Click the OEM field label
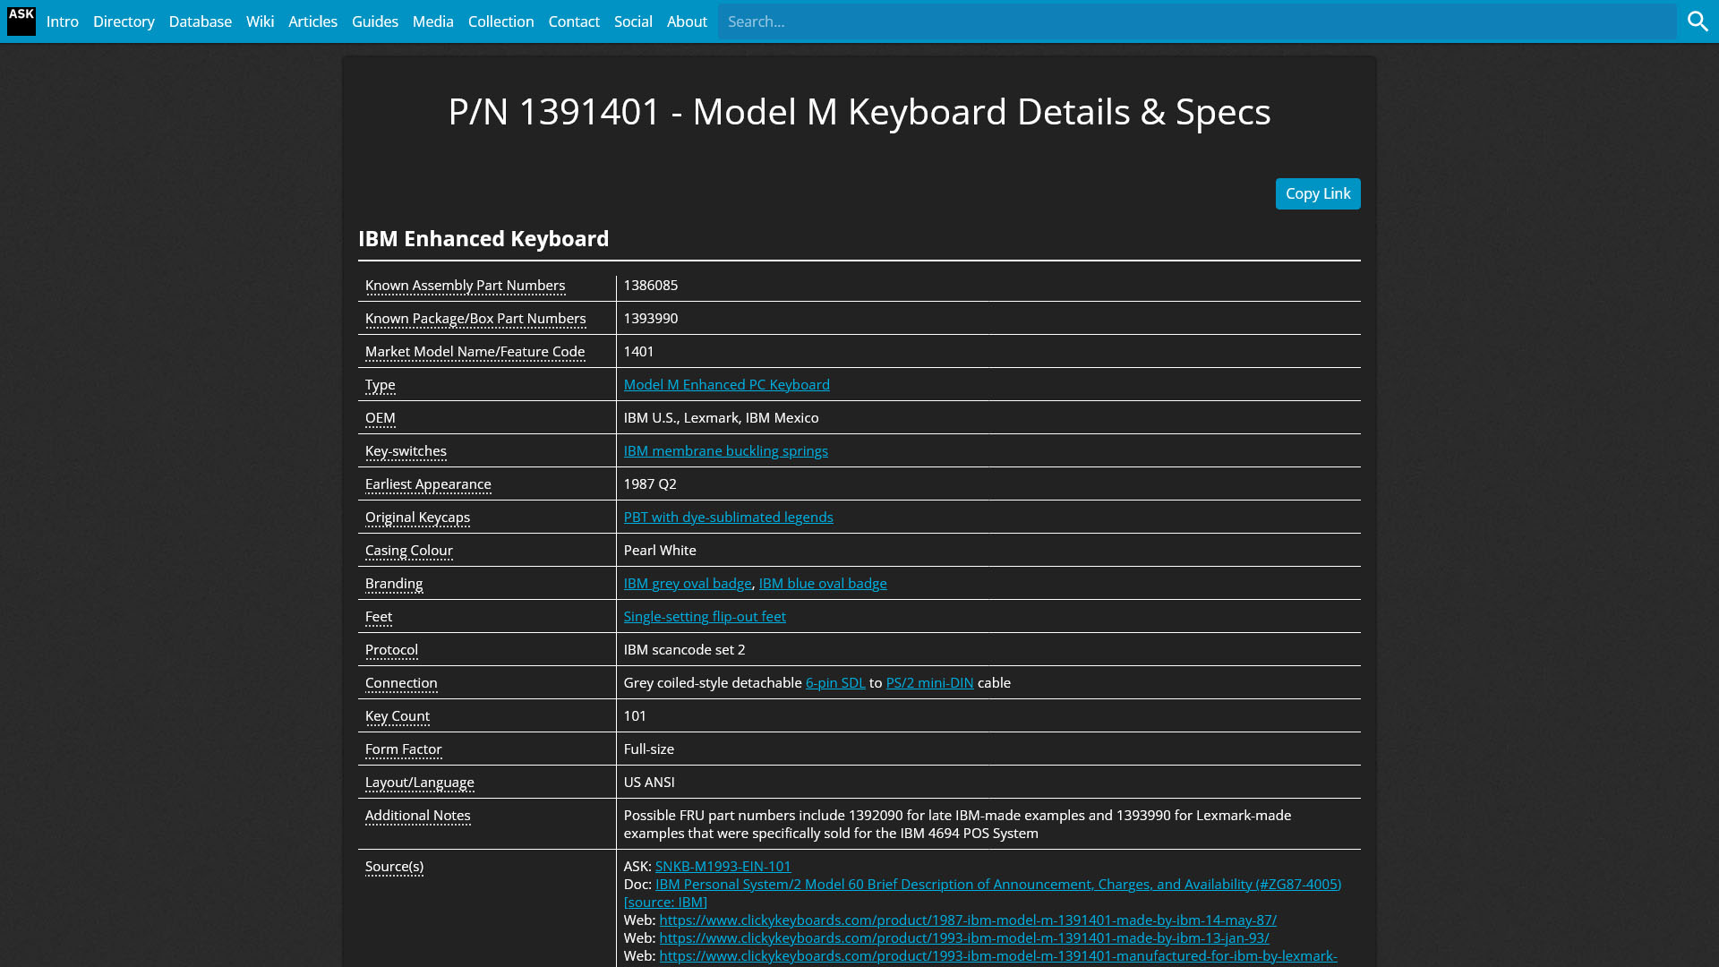This screenshot has width=1719, height=967. [x=381, y=417]
